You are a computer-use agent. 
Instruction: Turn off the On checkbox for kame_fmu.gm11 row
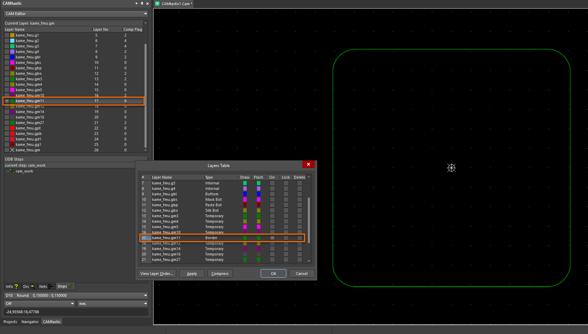pos(272,238)
